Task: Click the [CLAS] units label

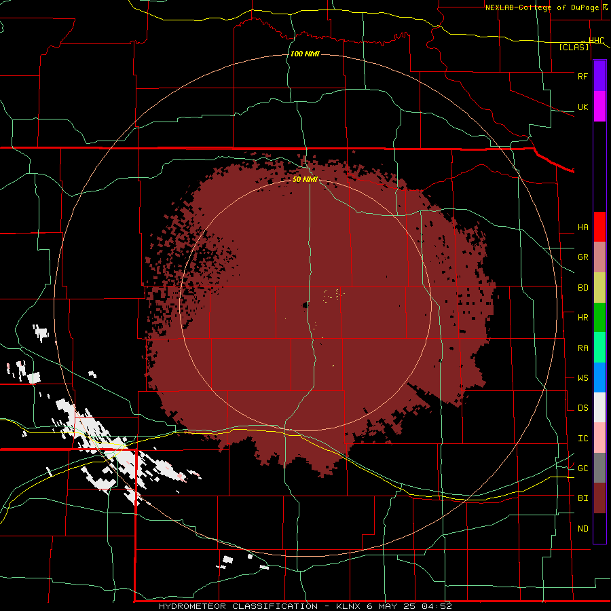Action: [574, 48]
